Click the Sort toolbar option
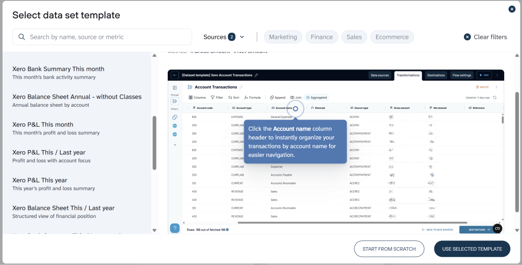The image size is (522, 265). tap(233, 98)
